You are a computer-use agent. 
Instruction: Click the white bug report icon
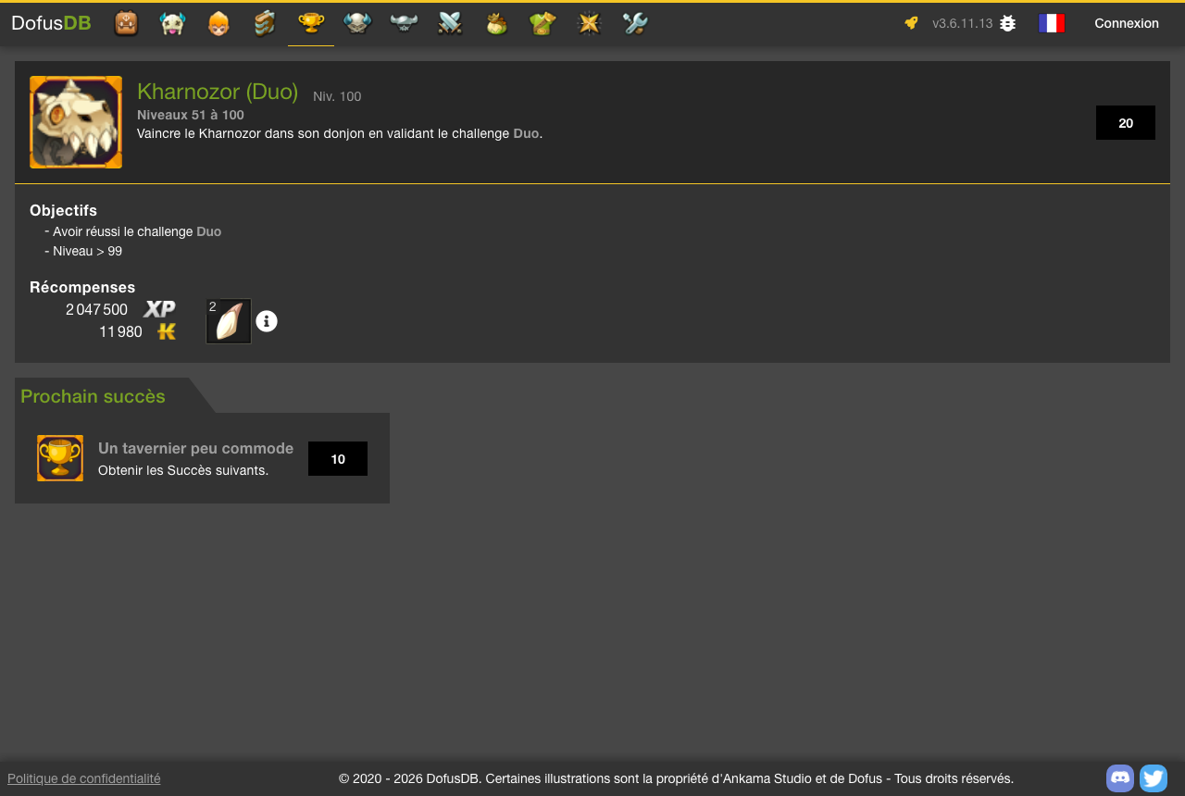pyautogui.click(x=1008, y=23)
